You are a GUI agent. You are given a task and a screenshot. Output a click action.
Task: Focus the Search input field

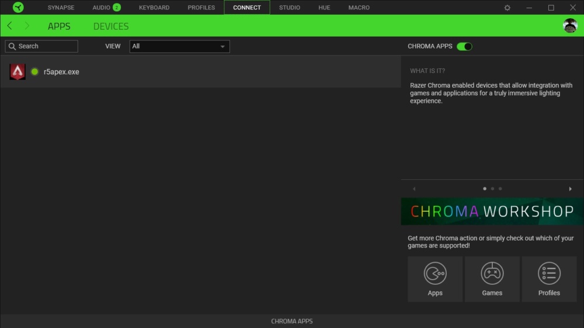[x=41, y=46]
